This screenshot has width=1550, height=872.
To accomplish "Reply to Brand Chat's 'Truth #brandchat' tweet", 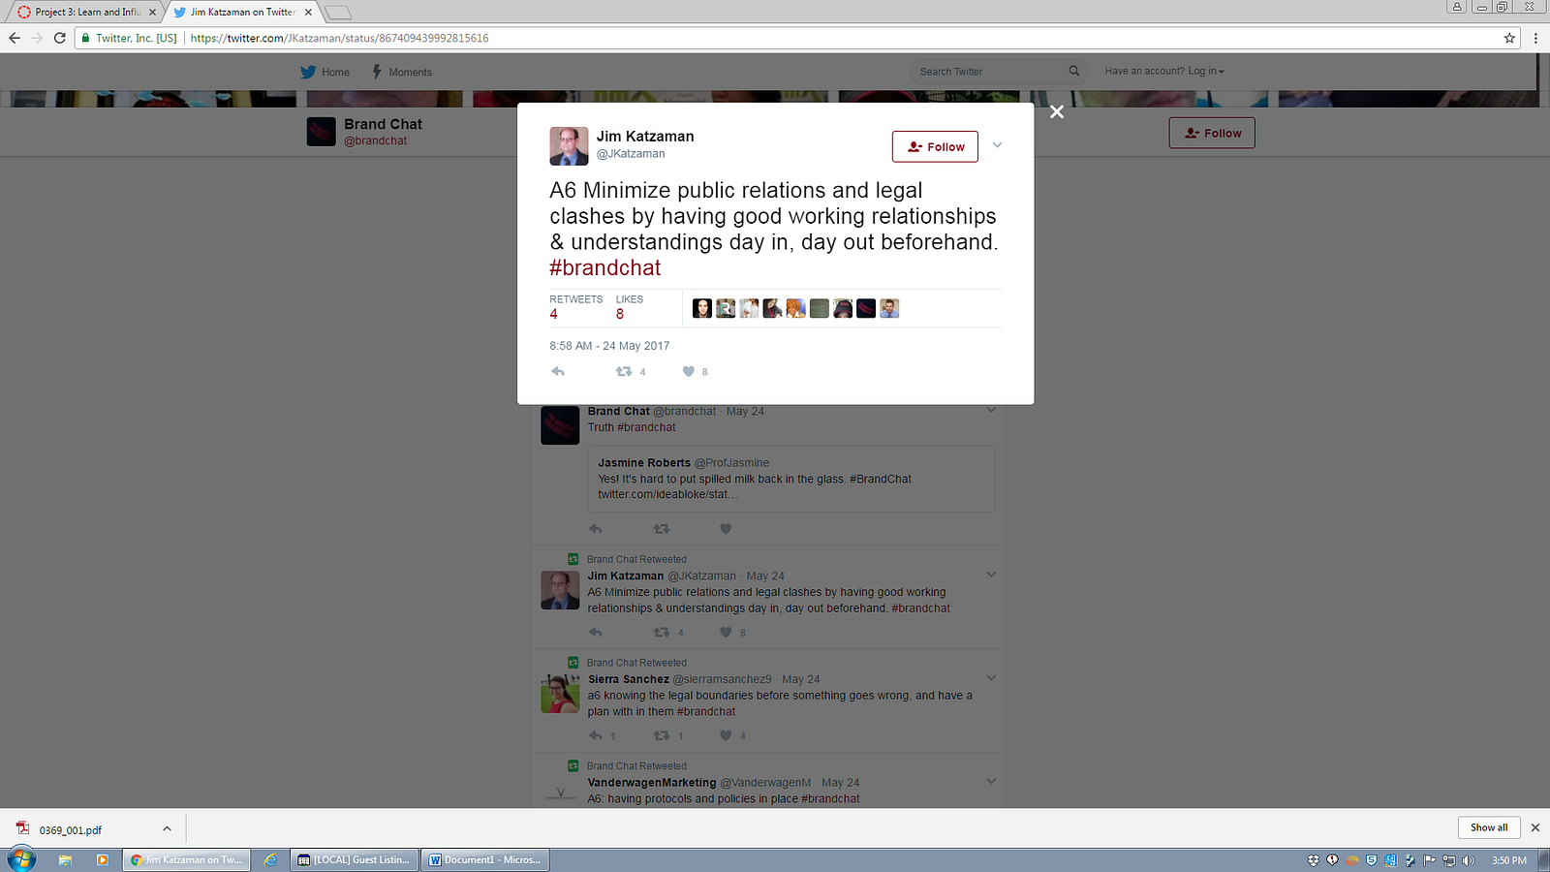I will click(596, 529).
